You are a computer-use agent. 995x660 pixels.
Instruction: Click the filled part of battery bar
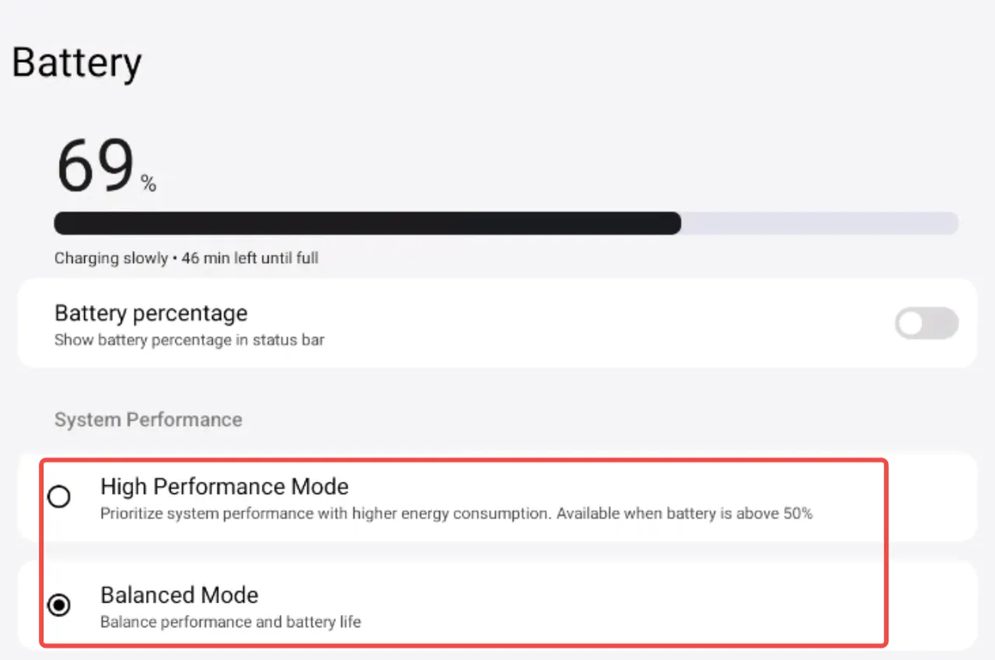point(365,224)
